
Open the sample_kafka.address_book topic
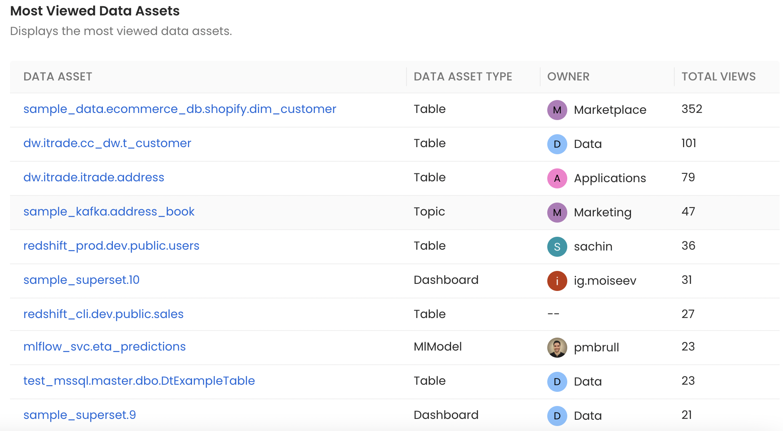[109, 212]
